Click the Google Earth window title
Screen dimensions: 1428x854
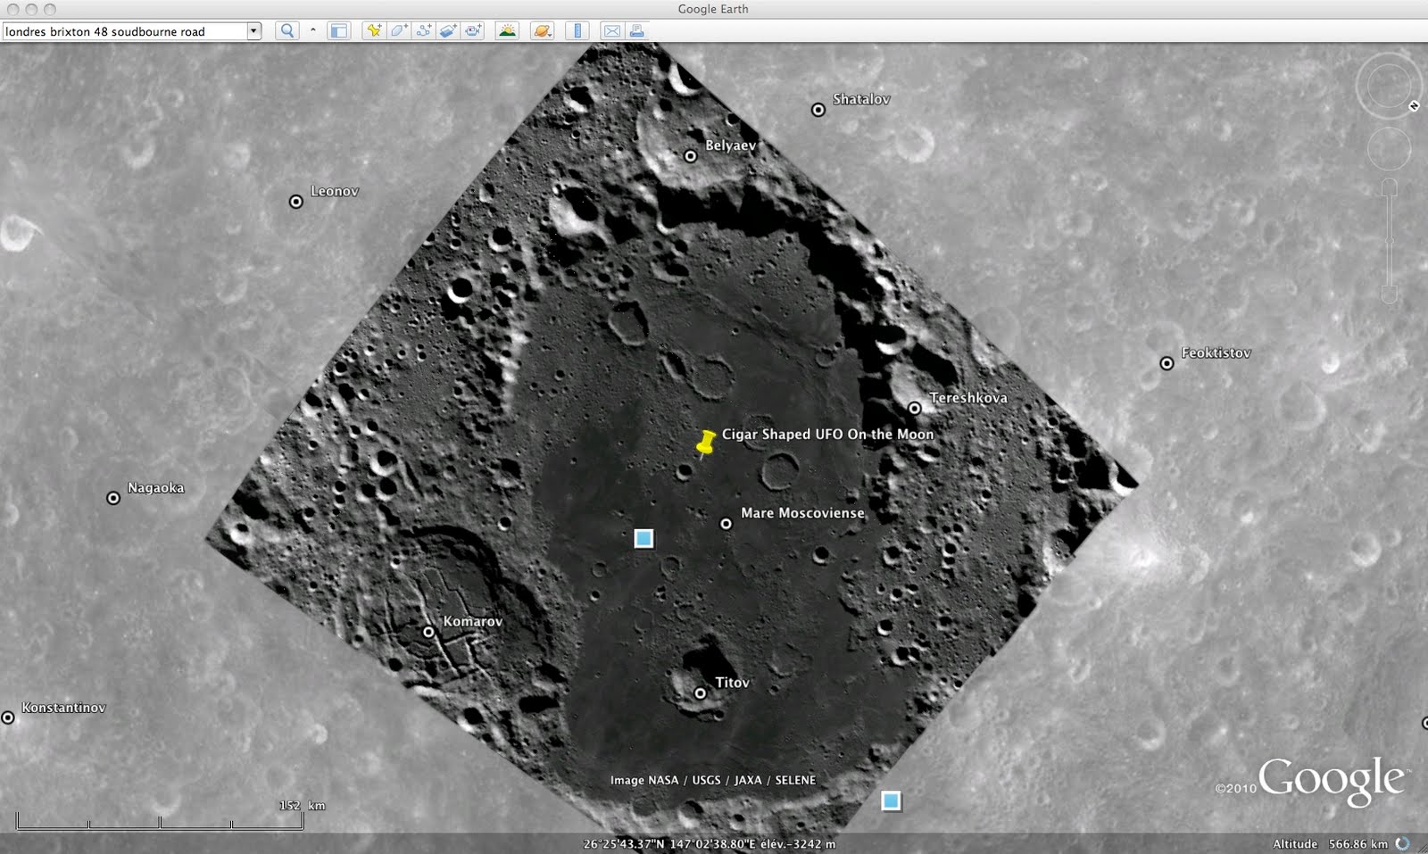713,9
